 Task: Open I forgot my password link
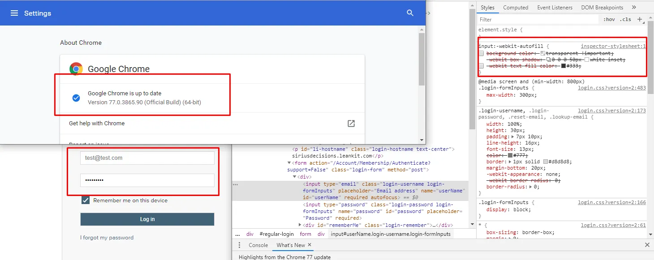pos(107,238)
